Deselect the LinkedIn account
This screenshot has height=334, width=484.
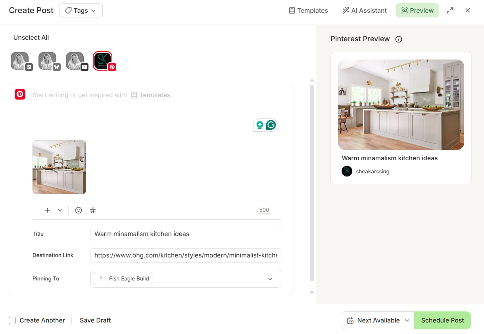point(20,61)
